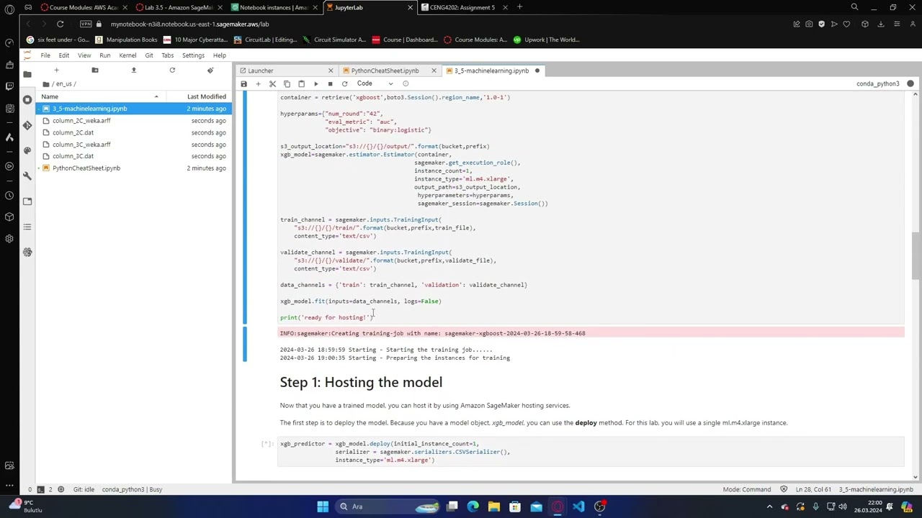Click Ln 28, Col 61 in the status bar

click(814, 490)
